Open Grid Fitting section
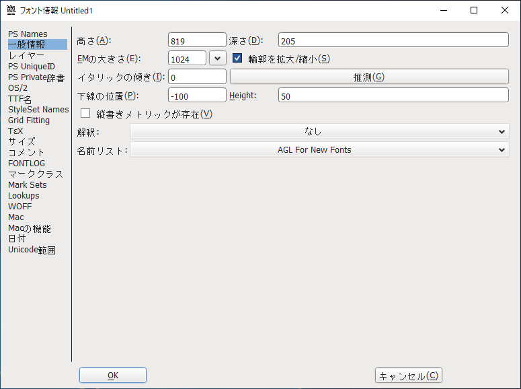This screenshot has width=521, height=389. (x=29, y=120)
